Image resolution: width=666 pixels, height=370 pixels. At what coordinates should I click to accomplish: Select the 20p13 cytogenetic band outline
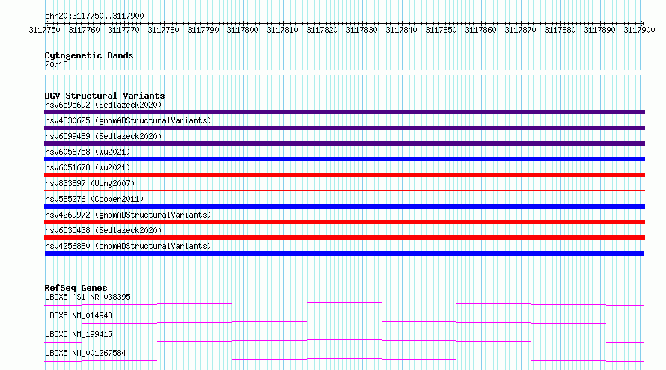(344, 73)
